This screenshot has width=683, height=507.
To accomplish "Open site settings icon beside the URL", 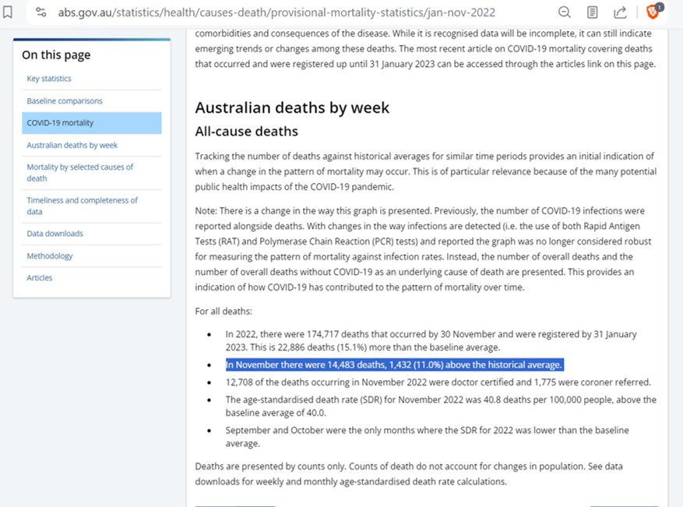I will coord(41,12).
